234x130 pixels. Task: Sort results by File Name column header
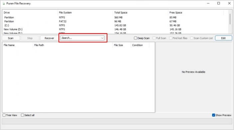coord(18,45)
